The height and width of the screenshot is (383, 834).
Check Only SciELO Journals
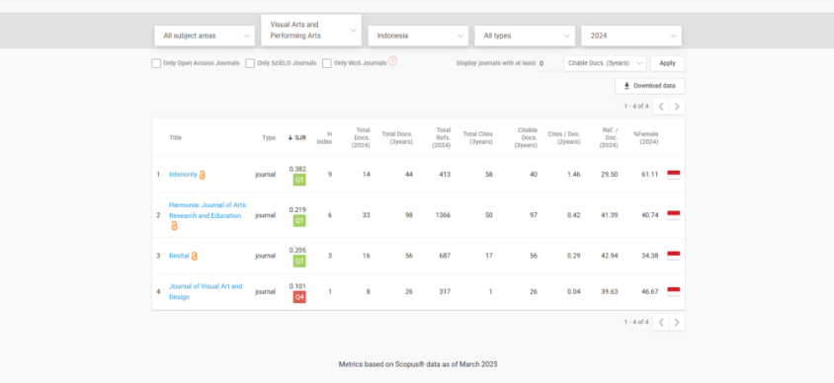coord(250,63)
